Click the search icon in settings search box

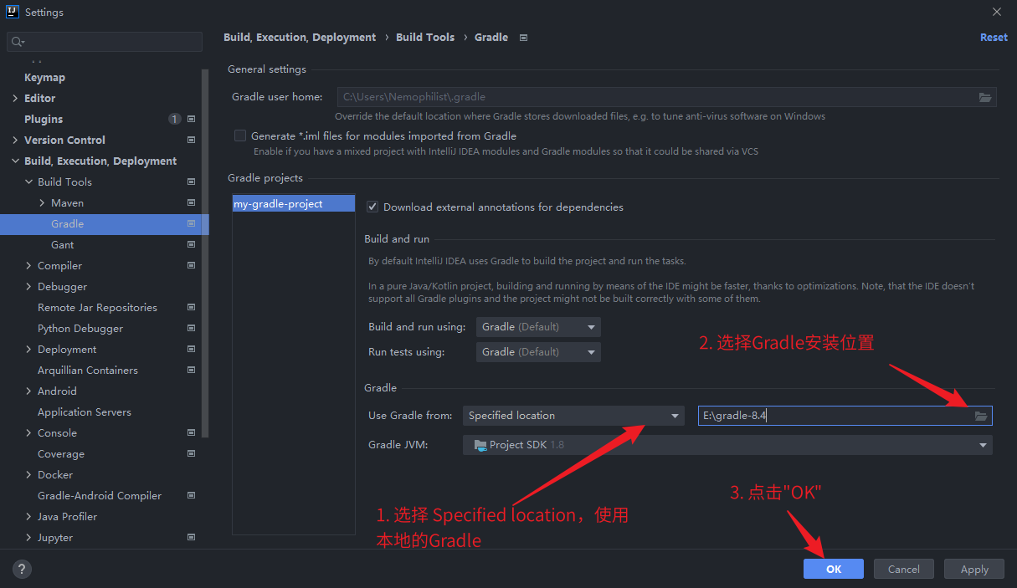(18, 42)
